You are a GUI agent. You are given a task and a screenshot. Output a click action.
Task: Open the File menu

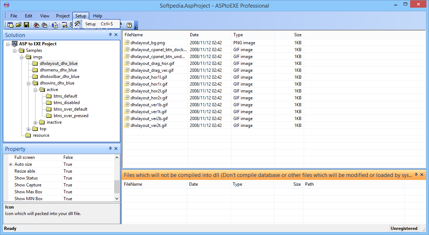click(x=14, y=16)
